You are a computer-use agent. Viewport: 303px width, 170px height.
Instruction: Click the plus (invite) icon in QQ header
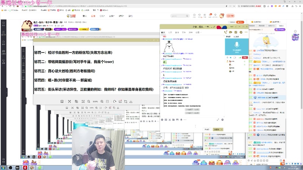241,32
